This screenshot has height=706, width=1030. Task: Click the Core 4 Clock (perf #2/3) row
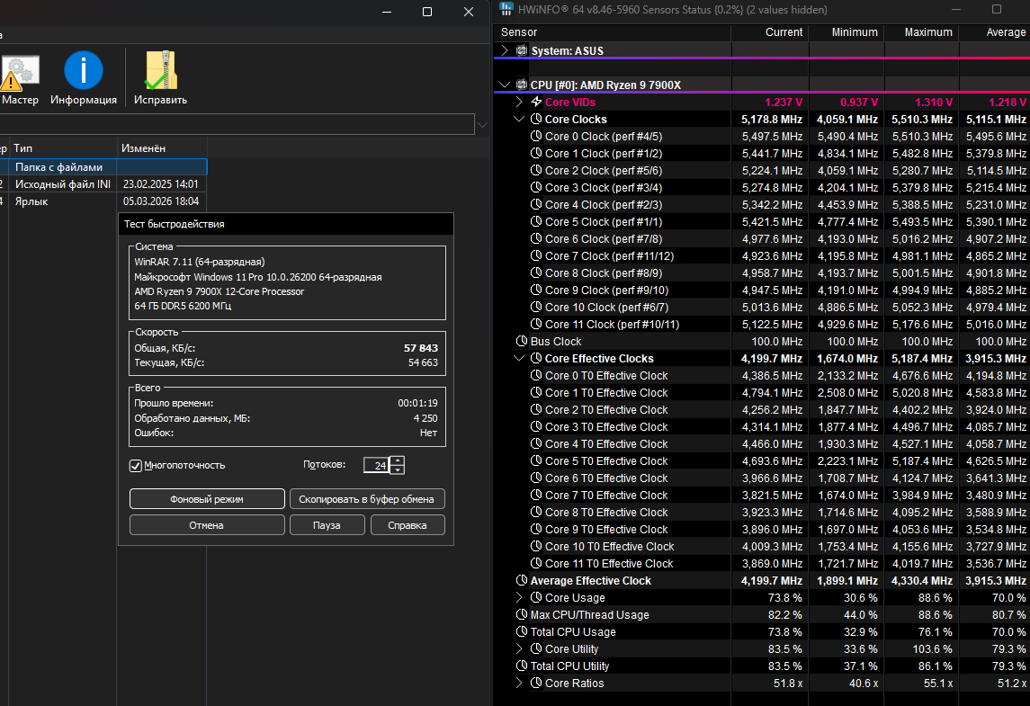click(762, 204)
